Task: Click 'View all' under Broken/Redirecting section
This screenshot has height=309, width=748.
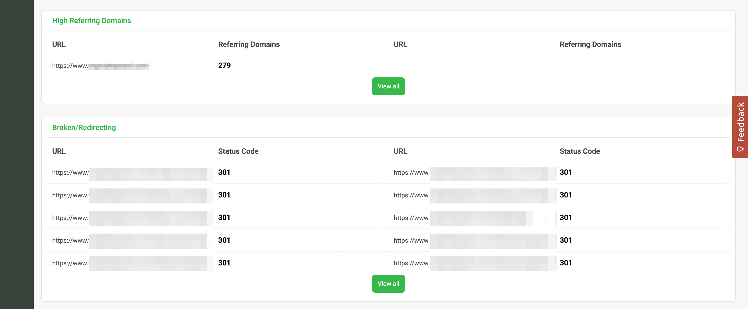Action: [x=388, y=283]
